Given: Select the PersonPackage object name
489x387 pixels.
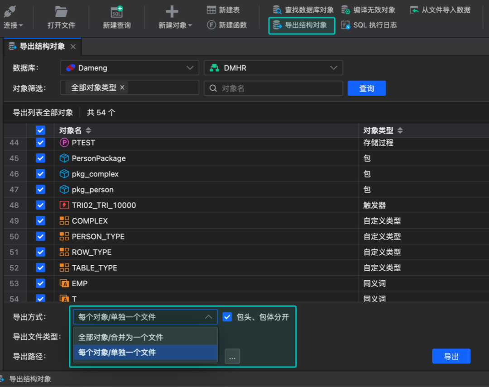Looking at the screenshot, I should tap(99, 158).
